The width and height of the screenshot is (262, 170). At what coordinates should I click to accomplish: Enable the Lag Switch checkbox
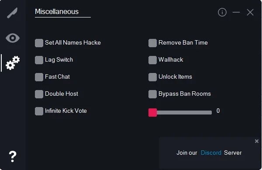(39, 60)
